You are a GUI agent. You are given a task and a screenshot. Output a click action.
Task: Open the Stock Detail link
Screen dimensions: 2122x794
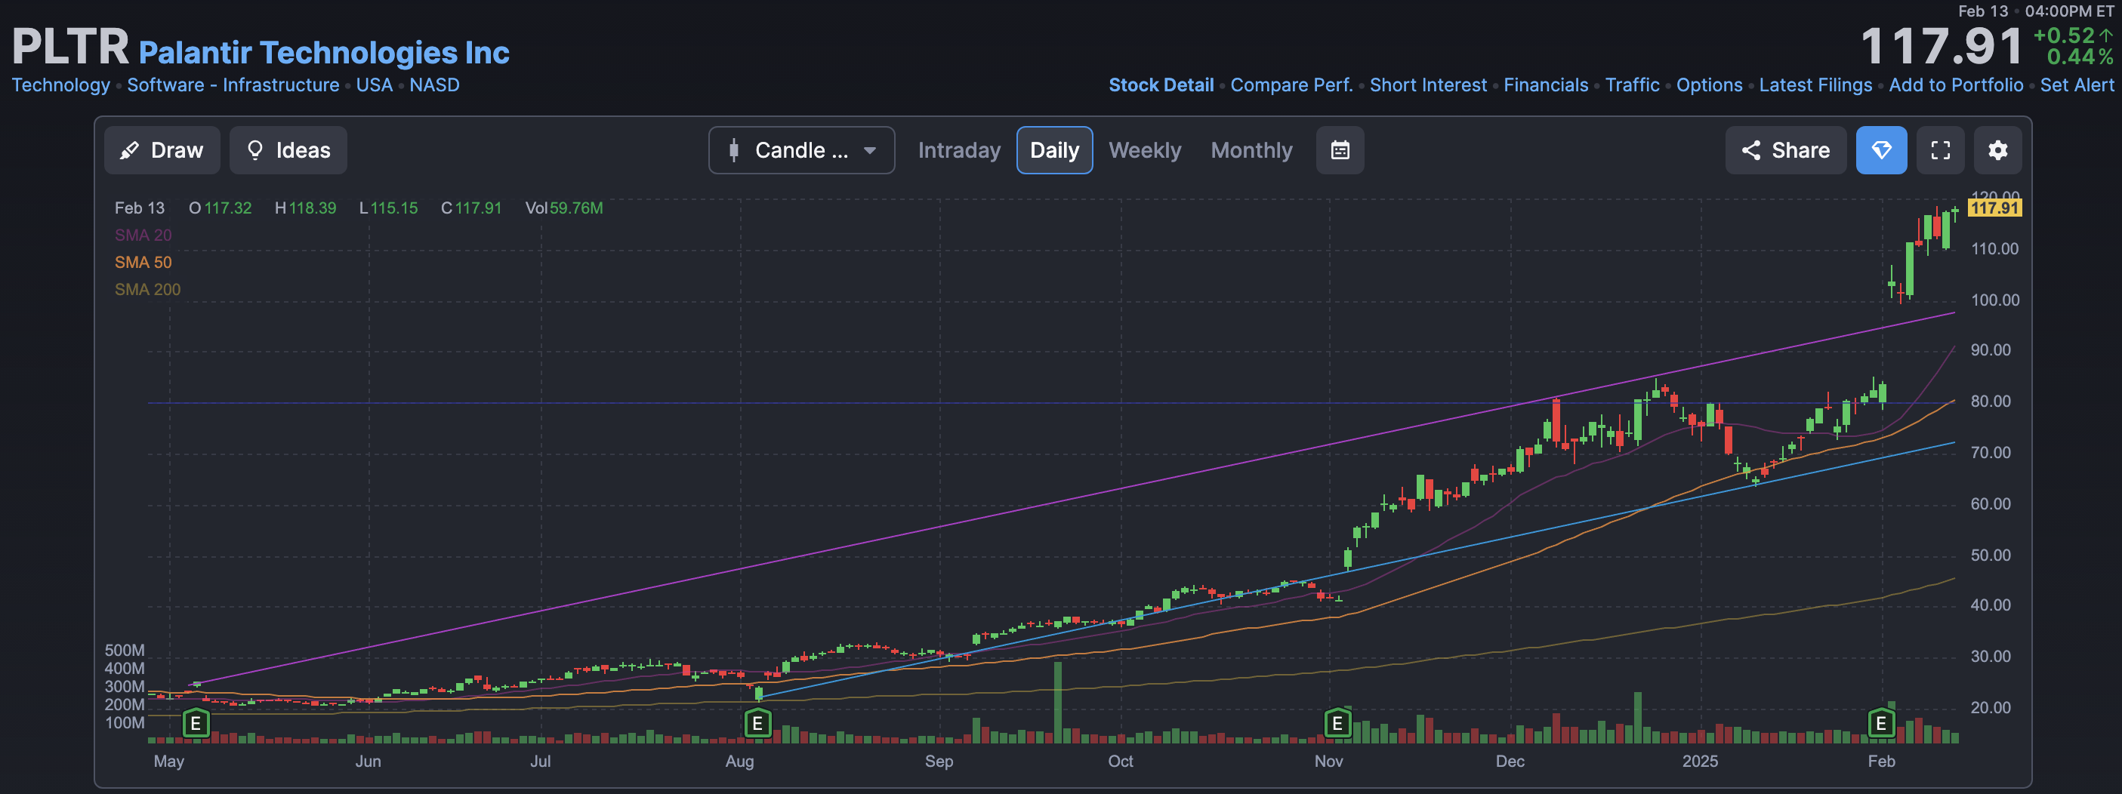point(1161,85)
